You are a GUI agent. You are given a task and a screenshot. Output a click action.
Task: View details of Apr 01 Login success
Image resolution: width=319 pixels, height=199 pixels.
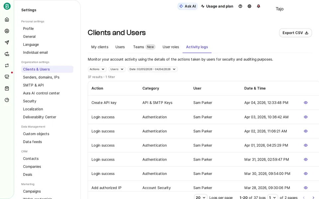point(306,145)
